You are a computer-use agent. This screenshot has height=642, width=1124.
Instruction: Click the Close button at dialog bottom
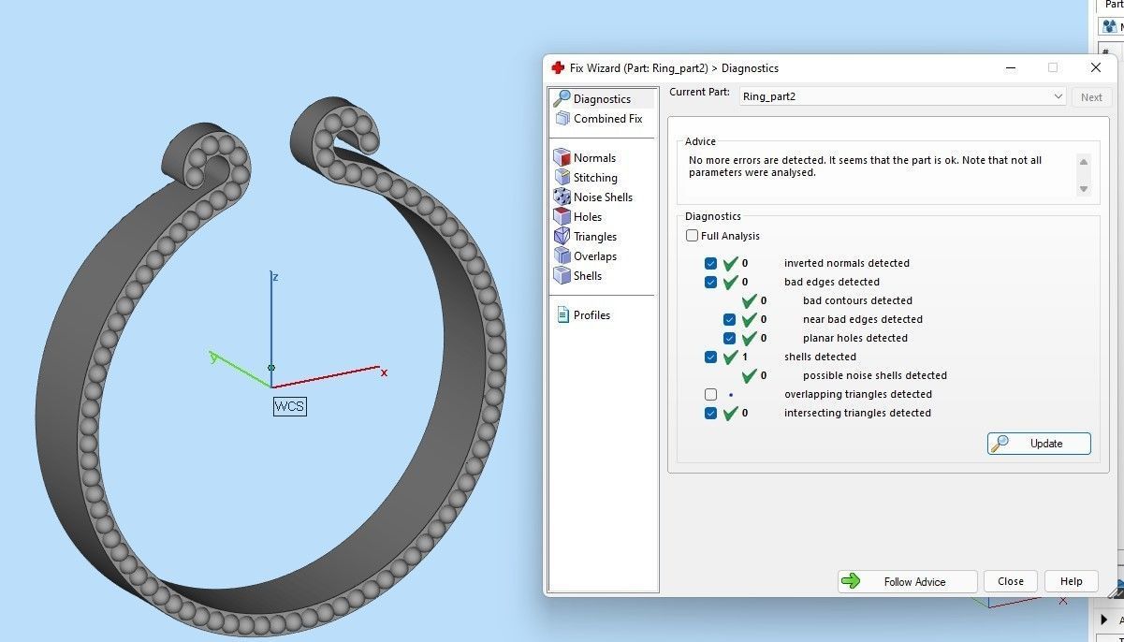click(x=1011, y=581)
